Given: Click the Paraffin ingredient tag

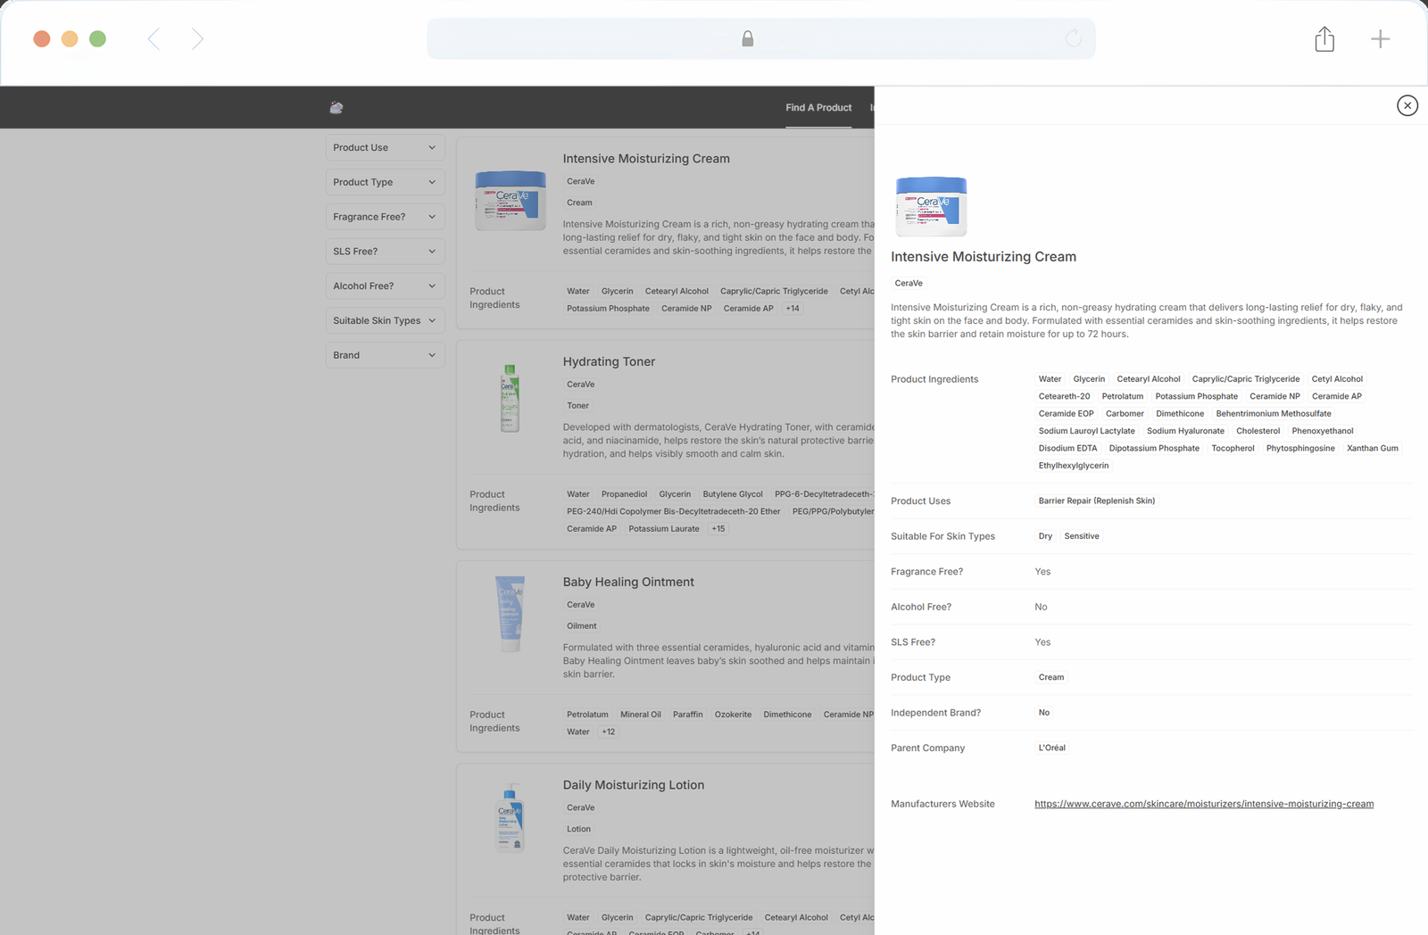Looking at the screenshot, I should [688, 716].
